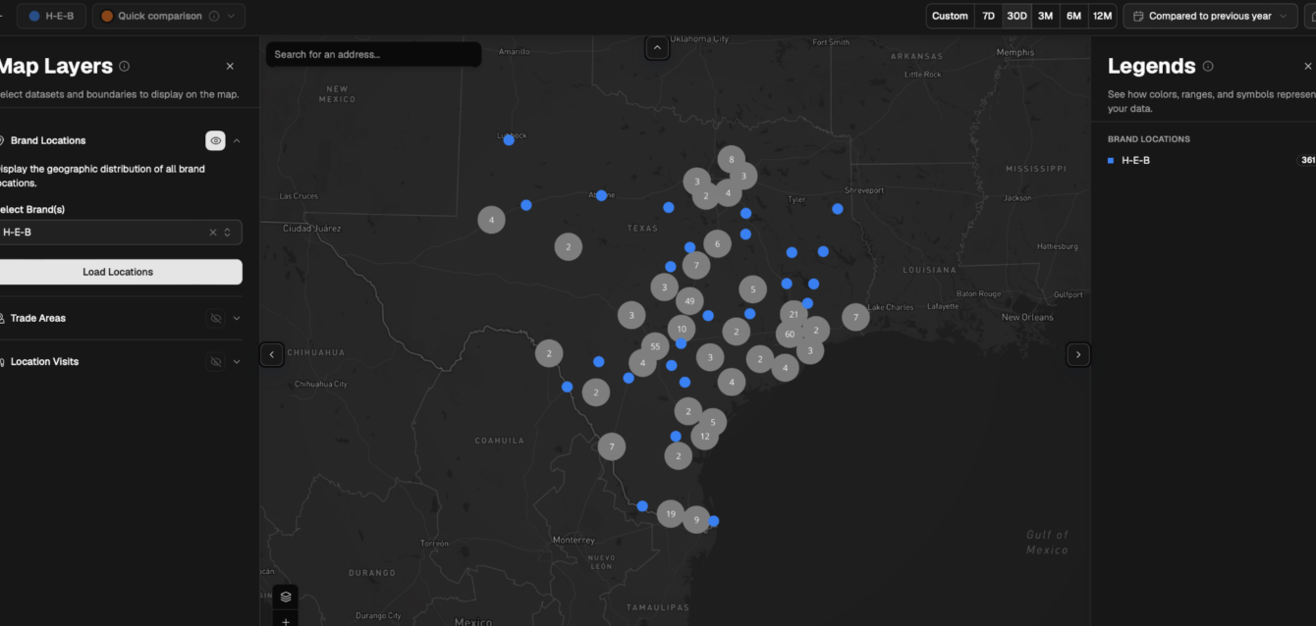Click the cluster marker labeled 60
The image size is (1316, 626).
pyautogui.click(x=790, y=335)
